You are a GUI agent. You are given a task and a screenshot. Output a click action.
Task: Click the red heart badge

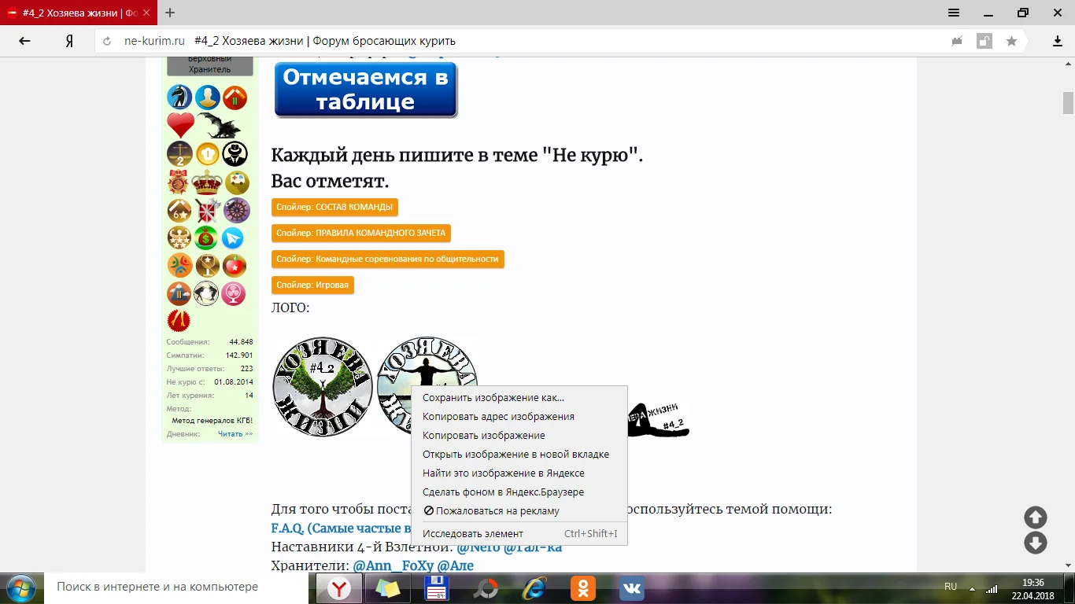coord(180,125)
